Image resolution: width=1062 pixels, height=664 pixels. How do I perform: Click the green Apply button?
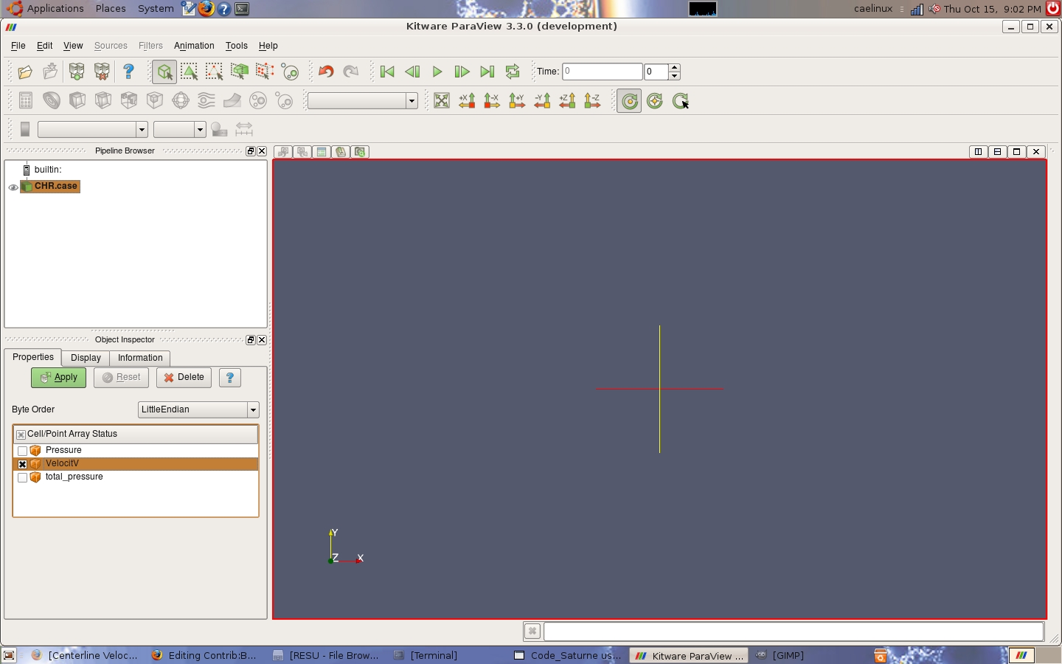(59, 378)
